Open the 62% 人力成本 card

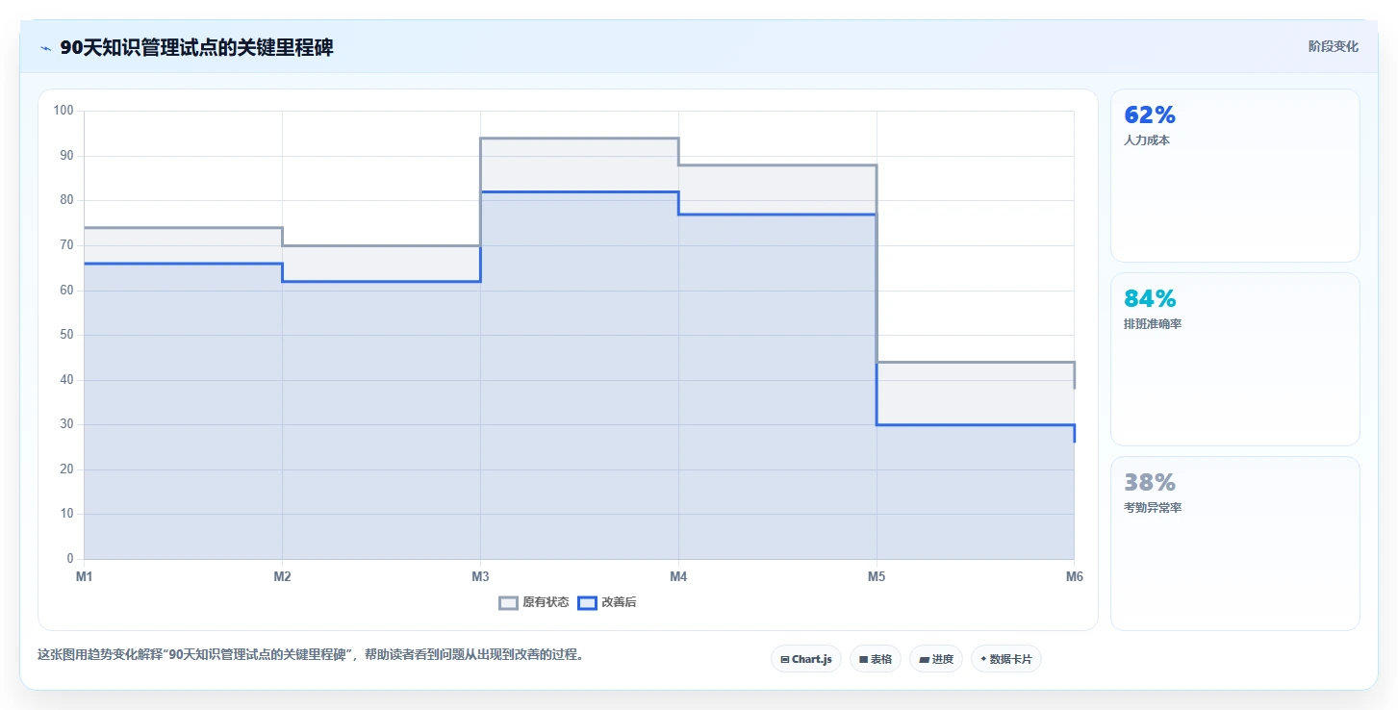tap(1235, 175)
